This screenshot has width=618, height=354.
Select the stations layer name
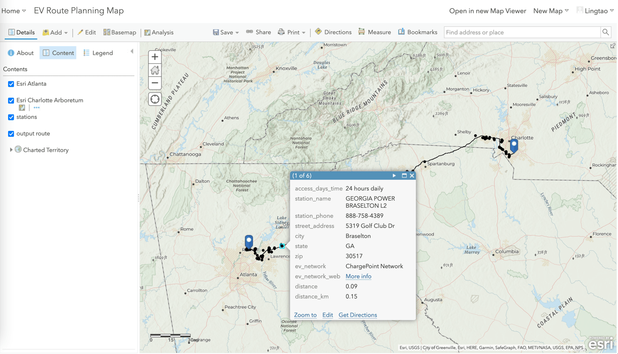point(26,117)
